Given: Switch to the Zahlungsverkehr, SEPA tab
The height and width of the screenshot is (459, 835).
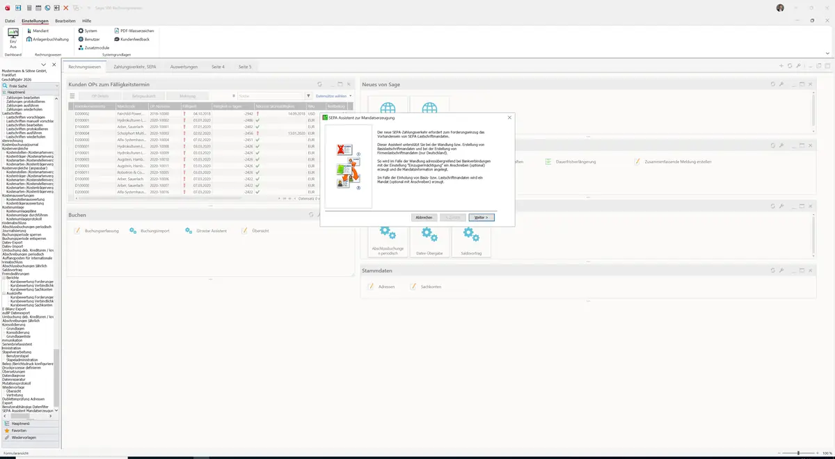Looking at the screenshot, I should tap(134, 67).
